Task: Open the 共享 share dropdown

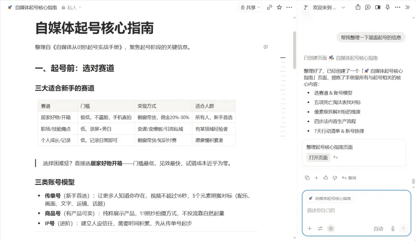Action: (250, 7)
